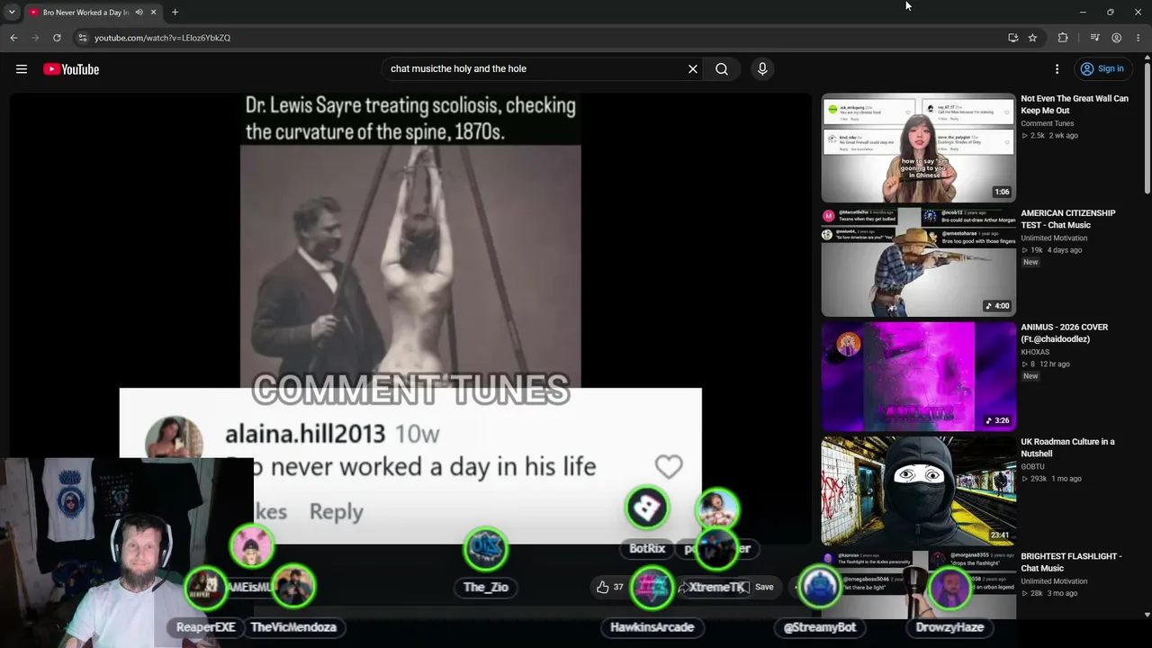The width and height of the screenshot is (1152, 648).
Task: Go back to the previous page
Action: click(13, 38)
